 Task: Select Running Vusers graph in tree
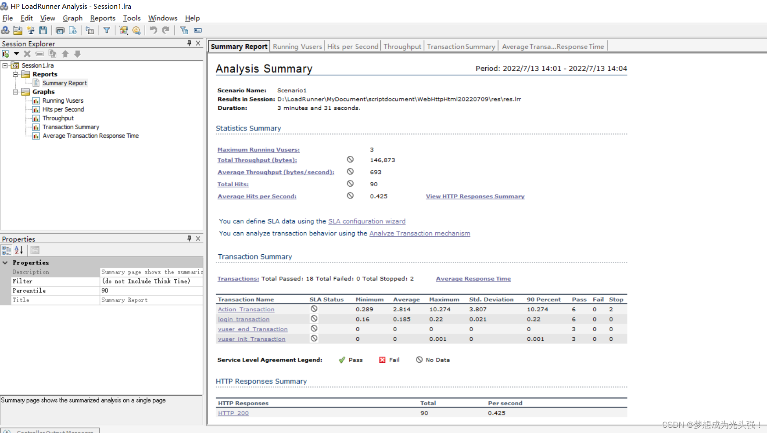[63, 101]
